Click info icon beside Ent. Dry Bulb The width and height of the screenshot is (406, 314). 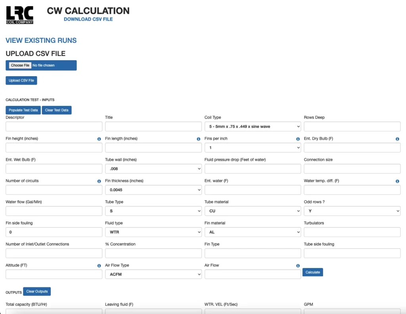[397, 139]
